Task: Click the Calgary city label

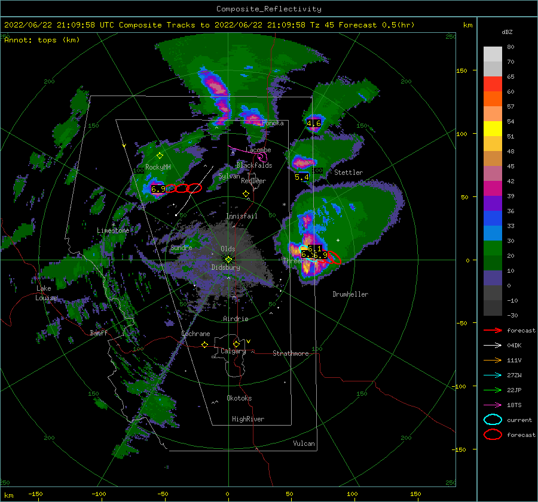Action: pos(233,351)
